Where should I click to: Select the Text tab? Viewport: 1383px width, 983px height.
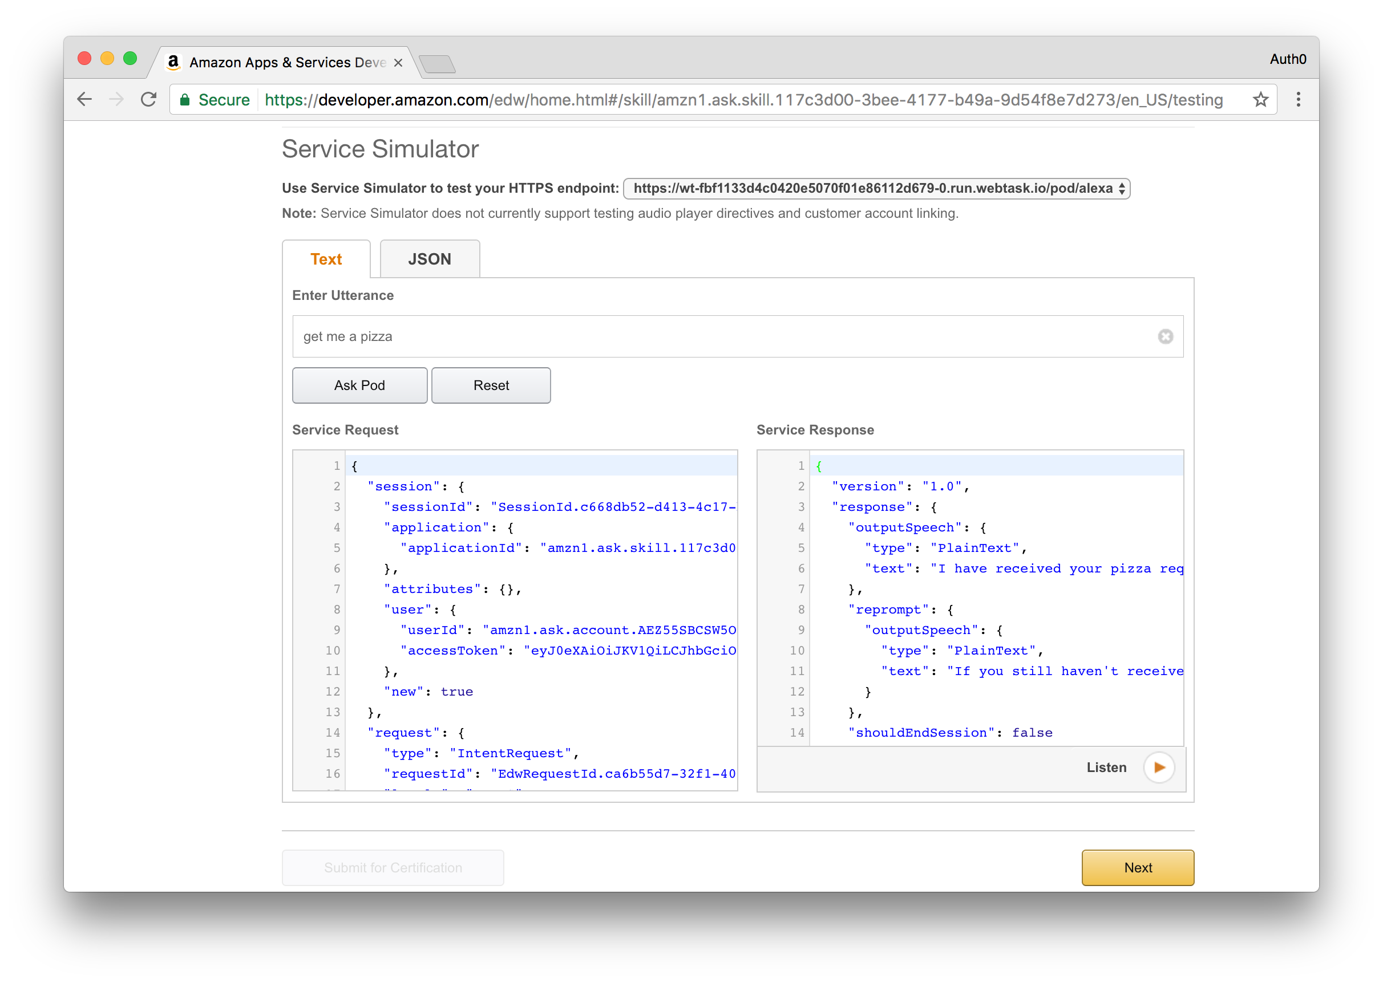(326, 259)
